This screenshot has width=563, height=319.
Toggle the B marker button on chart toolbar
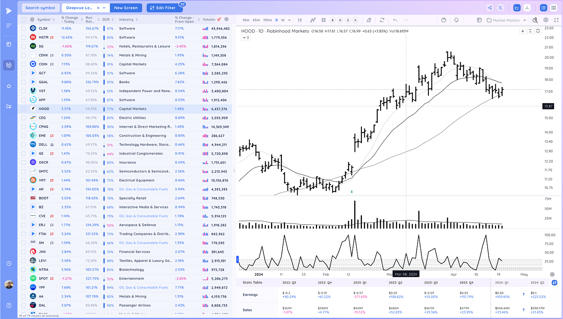point(333,20)
